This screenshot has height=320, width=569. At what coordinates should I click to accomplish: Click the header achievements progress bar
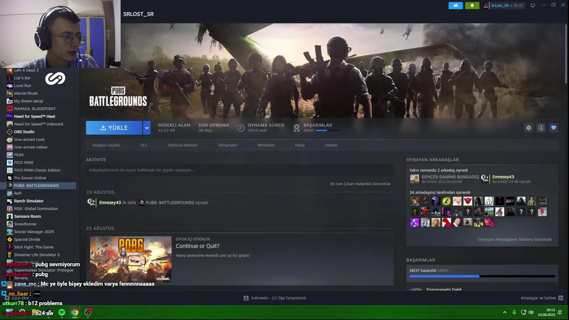[327, 130]
